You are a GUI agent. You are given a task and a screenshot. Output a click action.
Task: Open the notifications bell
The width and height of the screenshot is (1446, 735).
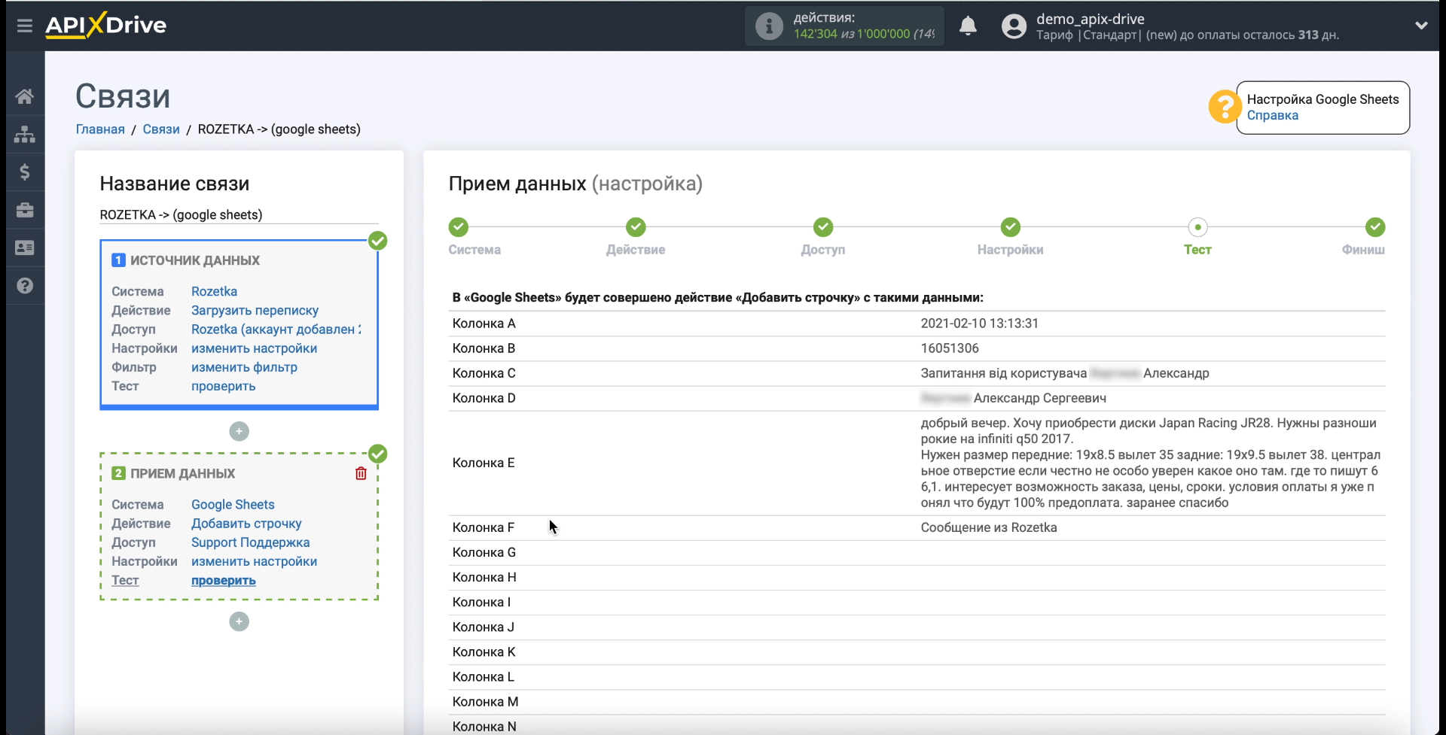click(968, 26)
